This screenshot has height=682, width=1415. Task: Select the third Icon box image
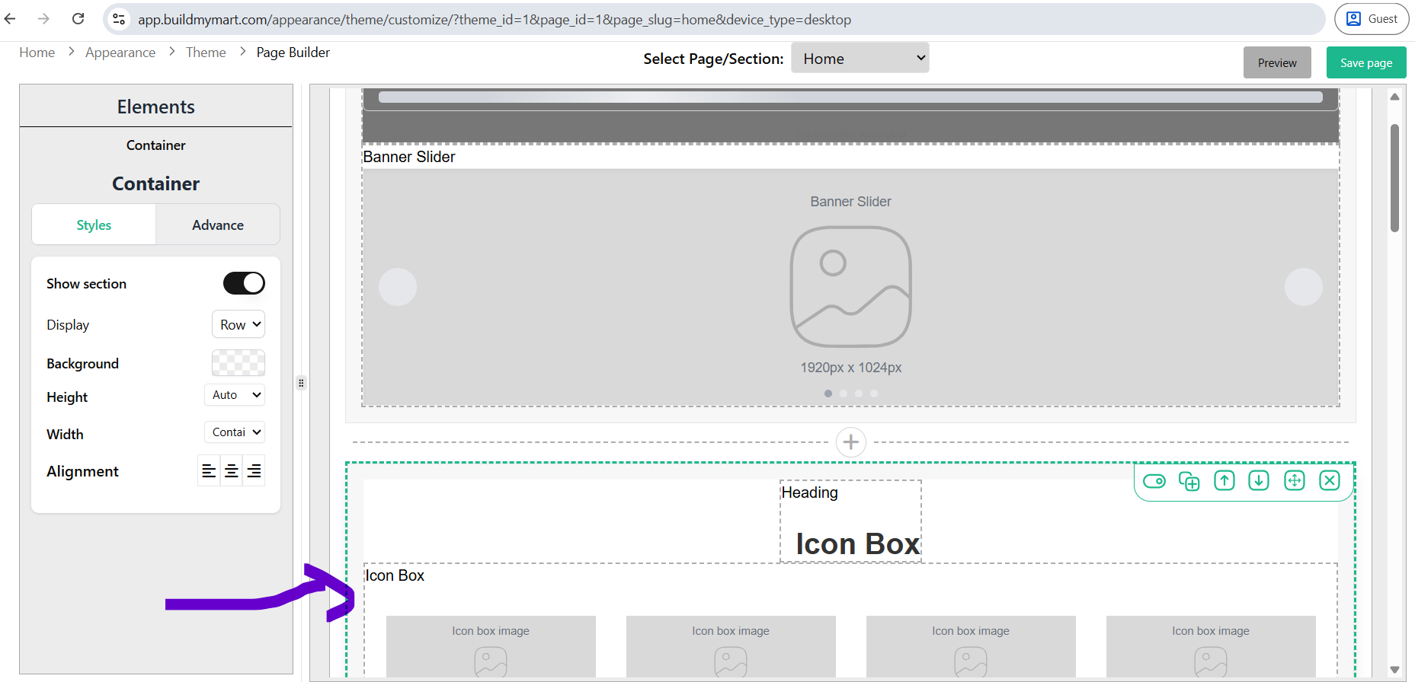(x=971, y=646)
